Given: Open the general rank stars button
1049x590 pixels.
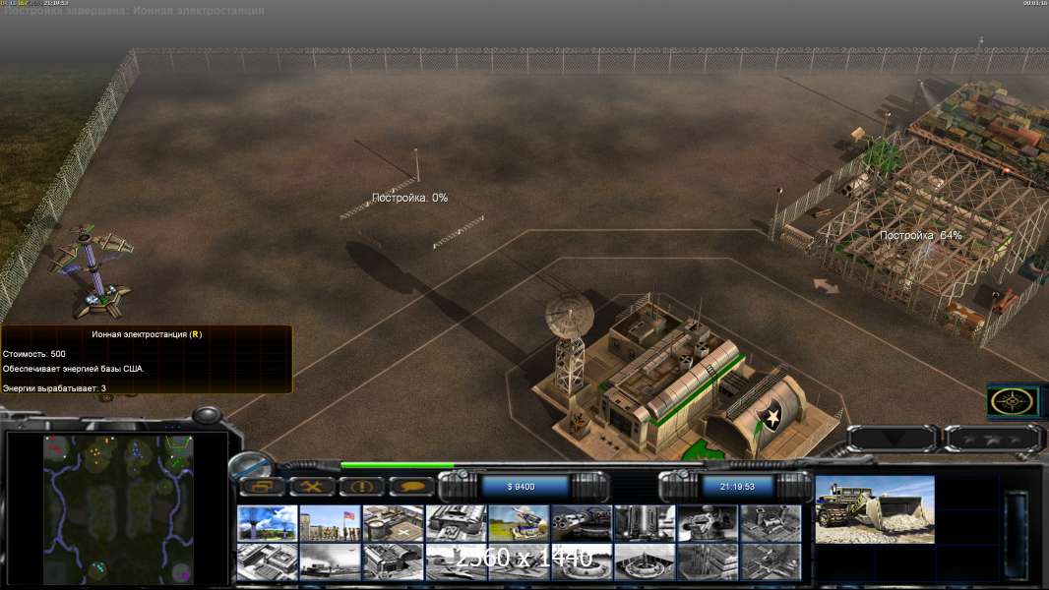Looking at the screenshot, I should tap(992, 439).
